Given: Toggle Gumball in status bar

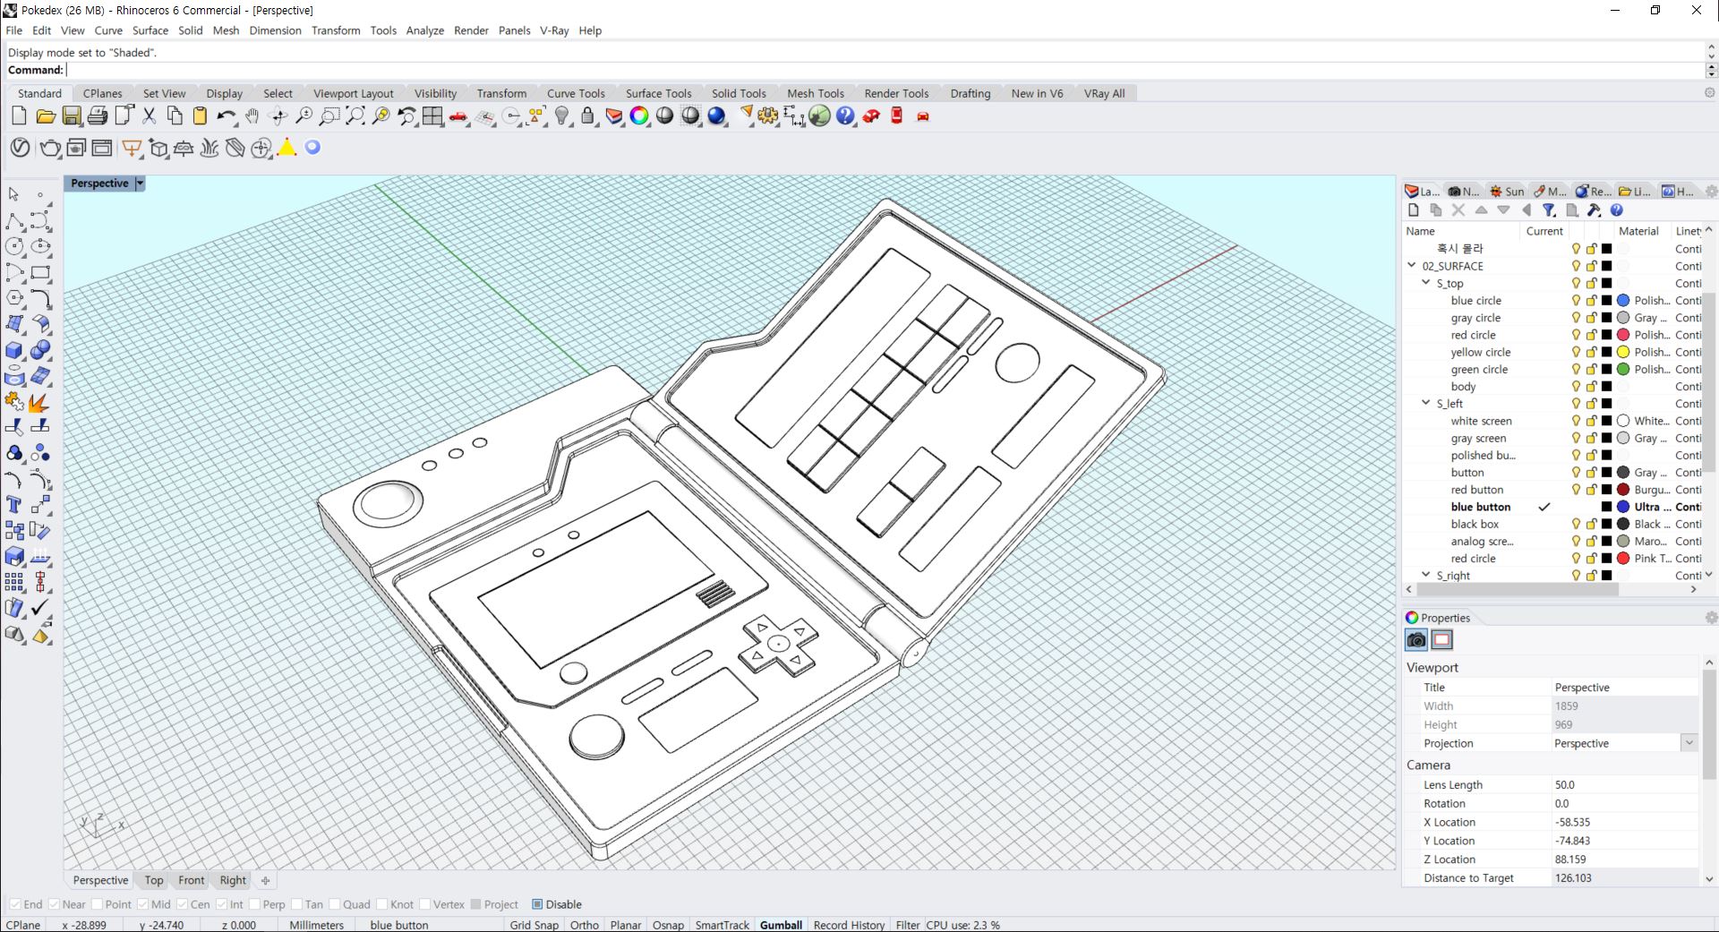Looking at the screenshot, I should (781, 925).
